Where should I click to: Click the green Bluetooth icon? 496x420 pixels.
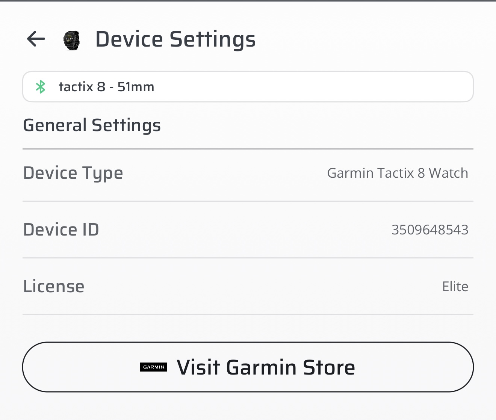[41, 87]
